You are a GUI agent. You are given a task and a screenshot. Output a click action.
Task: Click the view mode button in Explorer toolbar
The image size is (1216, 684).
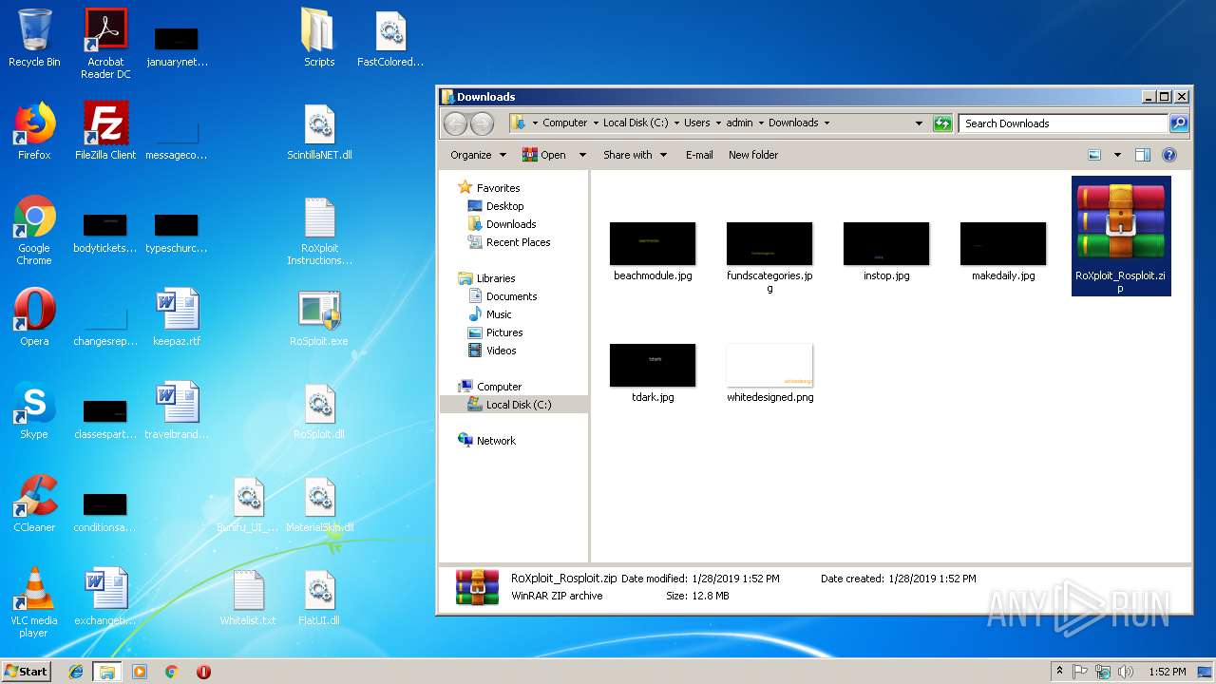(x=1094, y=155)
